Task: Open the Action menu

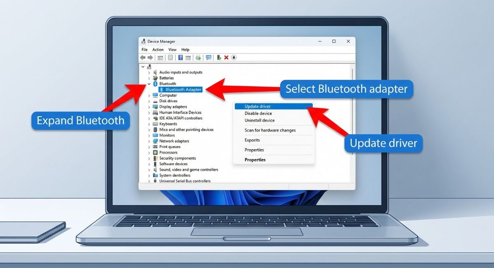Action: 158,49
